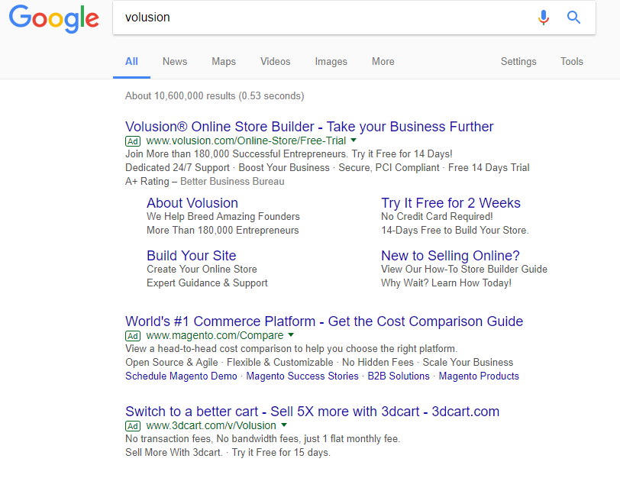
Task: Click 'No transaction fees' description line
Action: point(263,438)
